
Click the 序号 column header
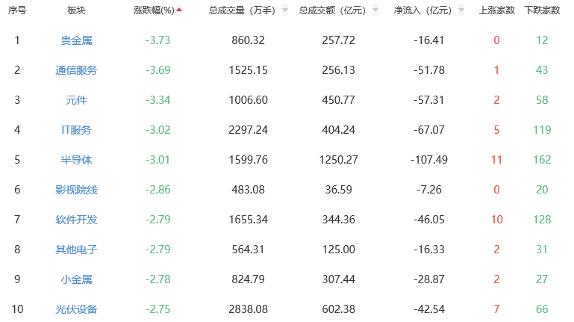click(x=17, y=10)
